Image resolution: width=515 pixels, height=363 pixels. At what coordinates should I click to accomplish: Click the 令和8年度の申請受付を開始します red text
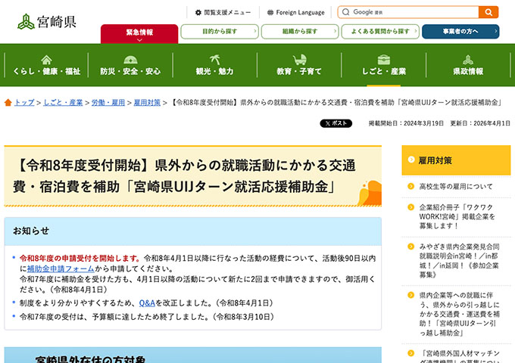(x=80, y=258)
